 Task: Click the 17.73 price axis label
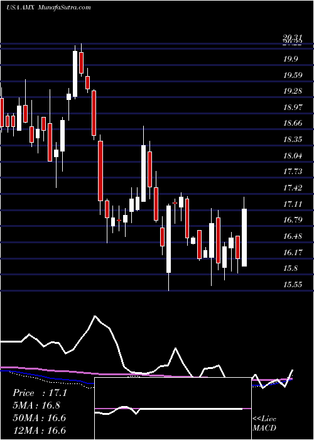(x=293, y=171)
